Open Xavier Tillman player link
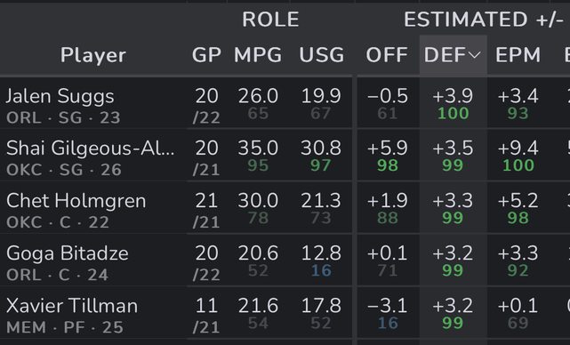This screenshot has width=570, height=345. tap(72, 305)
